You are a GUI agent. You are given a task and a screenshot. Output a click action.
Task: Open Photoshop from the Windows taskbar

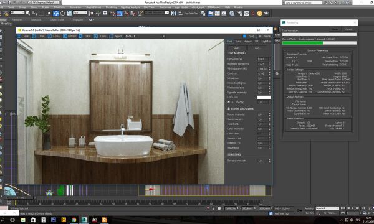click(x=54, y=220)
